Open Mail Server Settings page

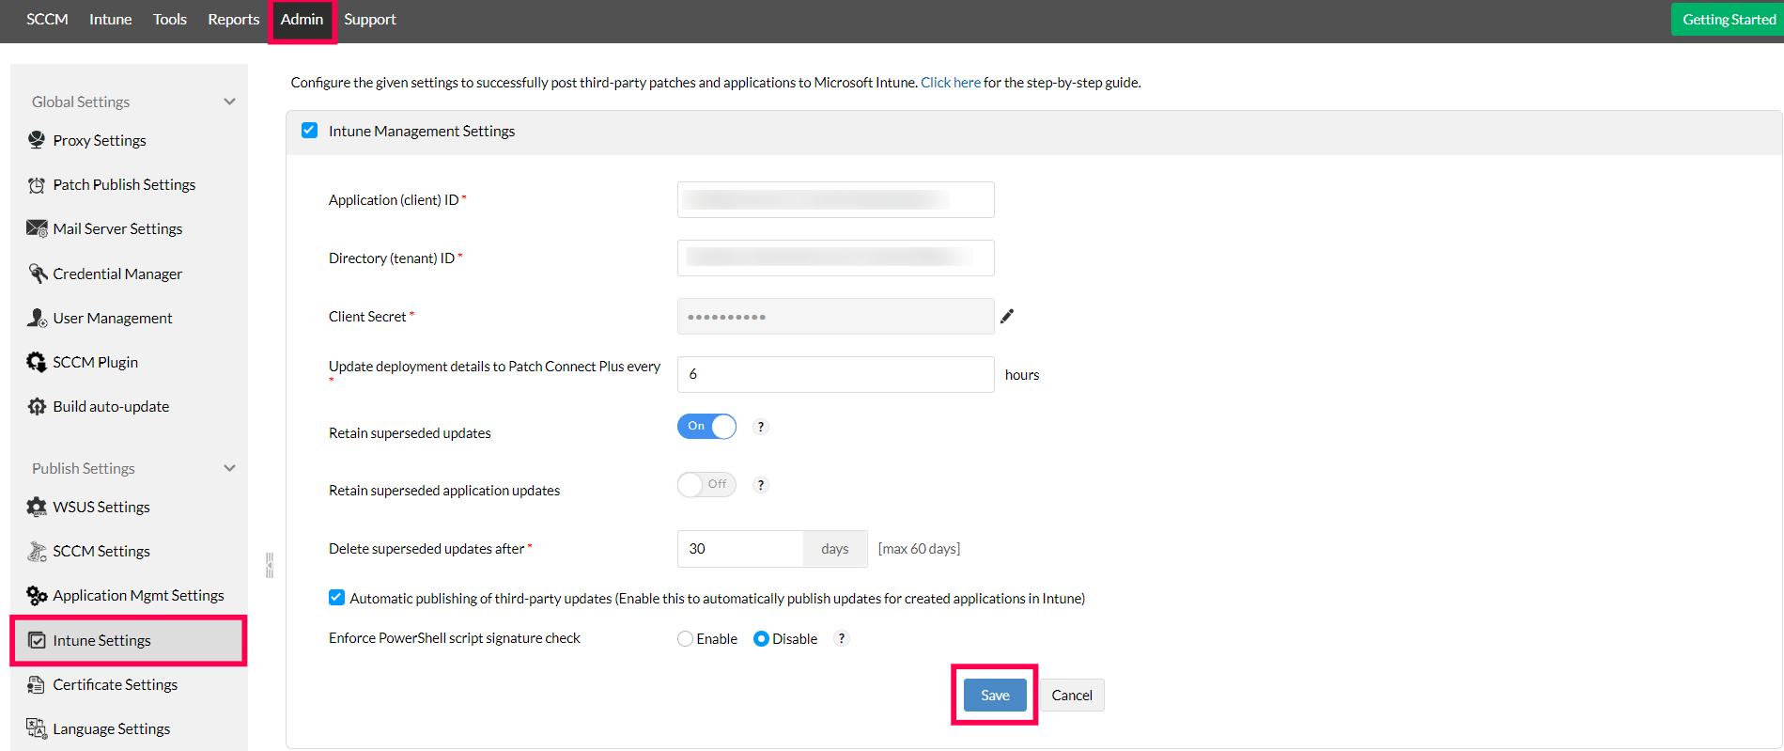pyautogui.click(x=117, y=228)
